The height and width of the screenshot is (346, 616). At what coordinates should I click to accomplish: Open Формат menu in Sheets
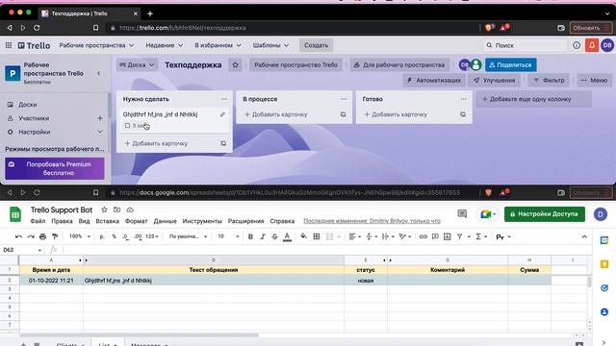click(136, 221)
